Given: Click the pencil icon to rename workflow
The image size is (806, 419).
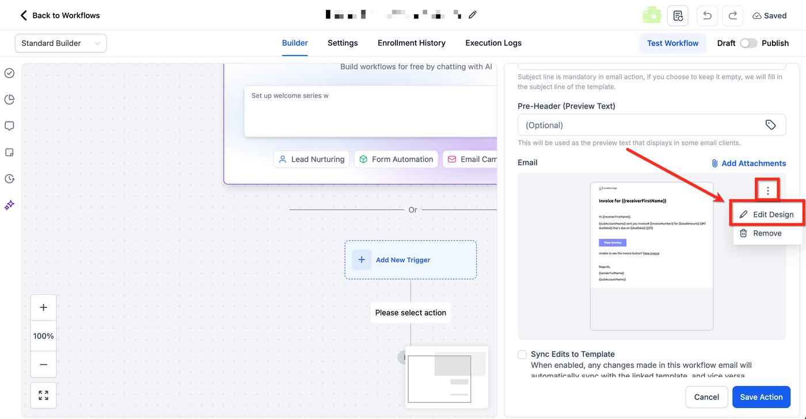Looking at the screenshot, I should [x=473, y=15].
